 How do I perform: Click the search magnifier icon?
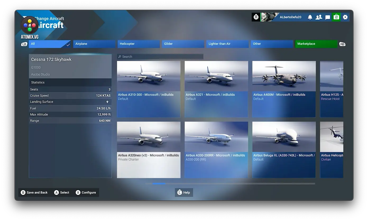click(x=120, y=57)
